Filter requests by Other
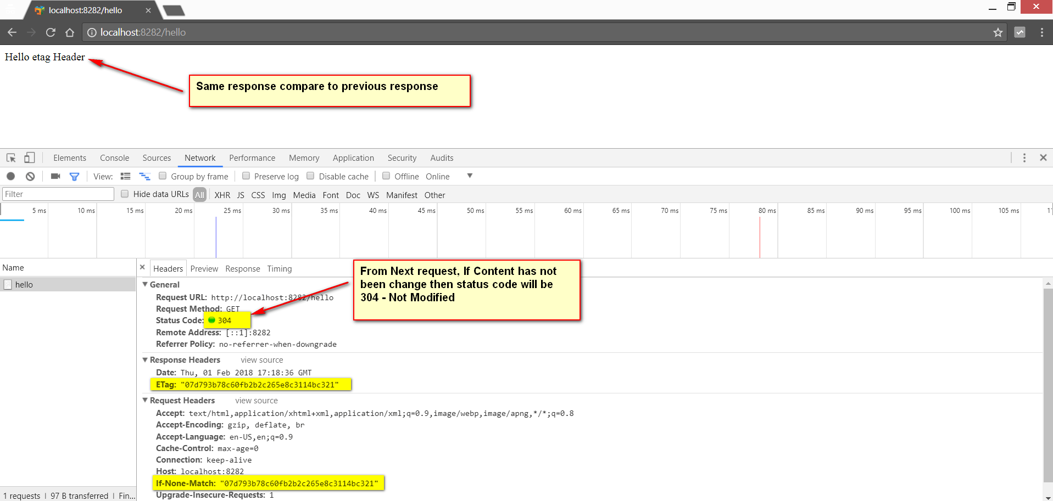 tap(434, 195)
